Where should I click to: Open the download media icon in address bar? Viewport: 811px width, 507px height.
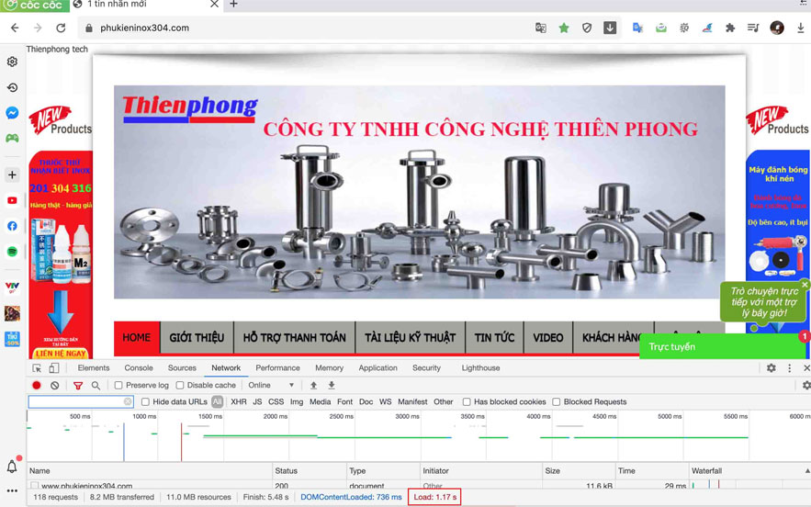610,28
